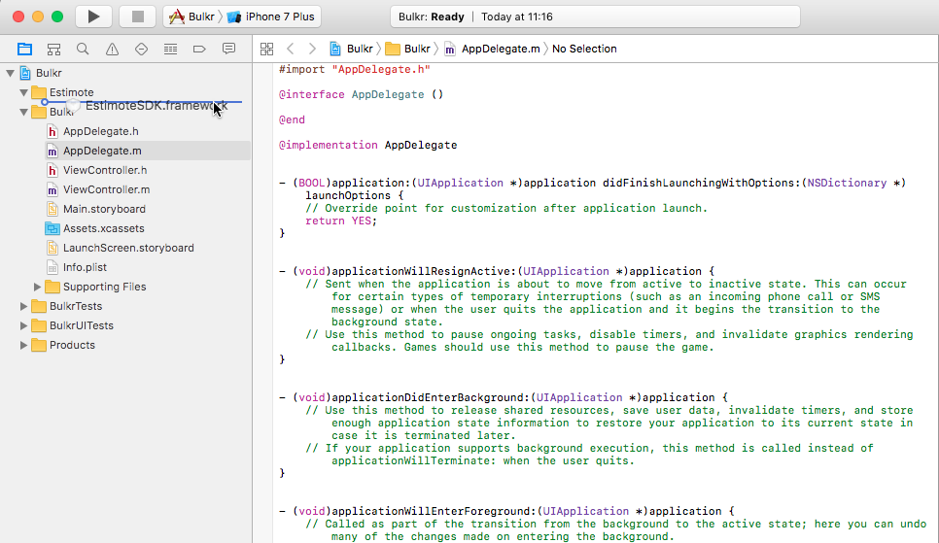The width and height of the screenshot is (939, 543).
Task: Open the Debug navigator icon
Action: [x=171, y=50]
